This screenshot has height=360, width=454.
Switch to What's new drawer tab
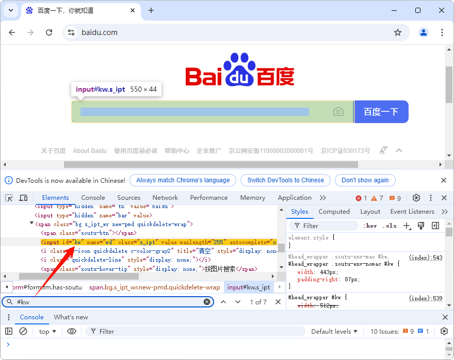point(71,317)
